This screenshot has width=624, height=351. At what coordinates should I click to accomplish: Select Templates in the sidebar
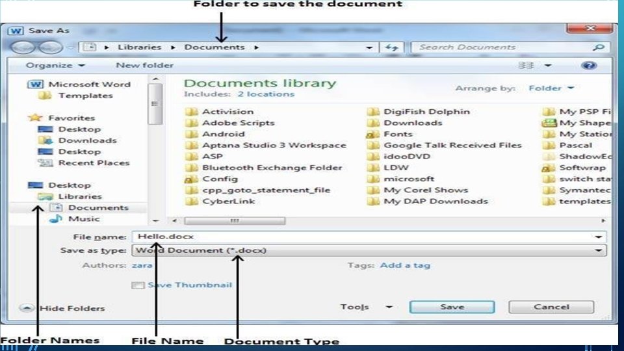click(x=86, y=96)
